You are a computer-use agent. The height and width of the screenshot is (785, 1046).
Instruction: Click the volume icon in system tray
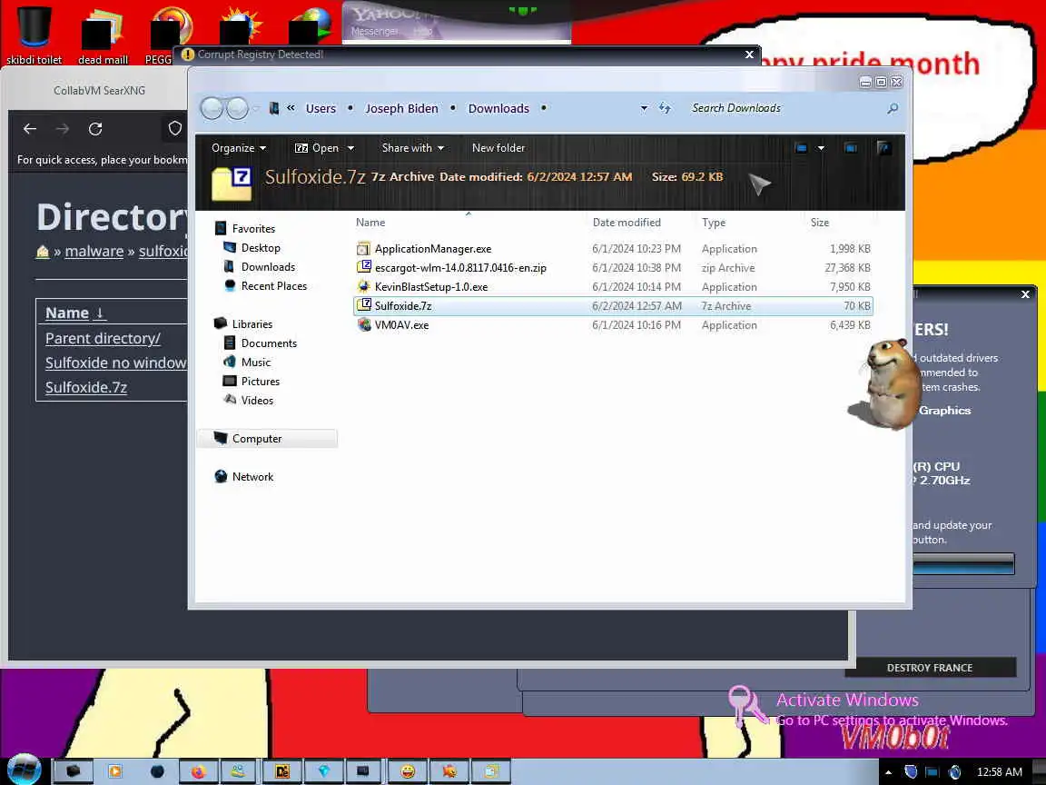(954, 772)
